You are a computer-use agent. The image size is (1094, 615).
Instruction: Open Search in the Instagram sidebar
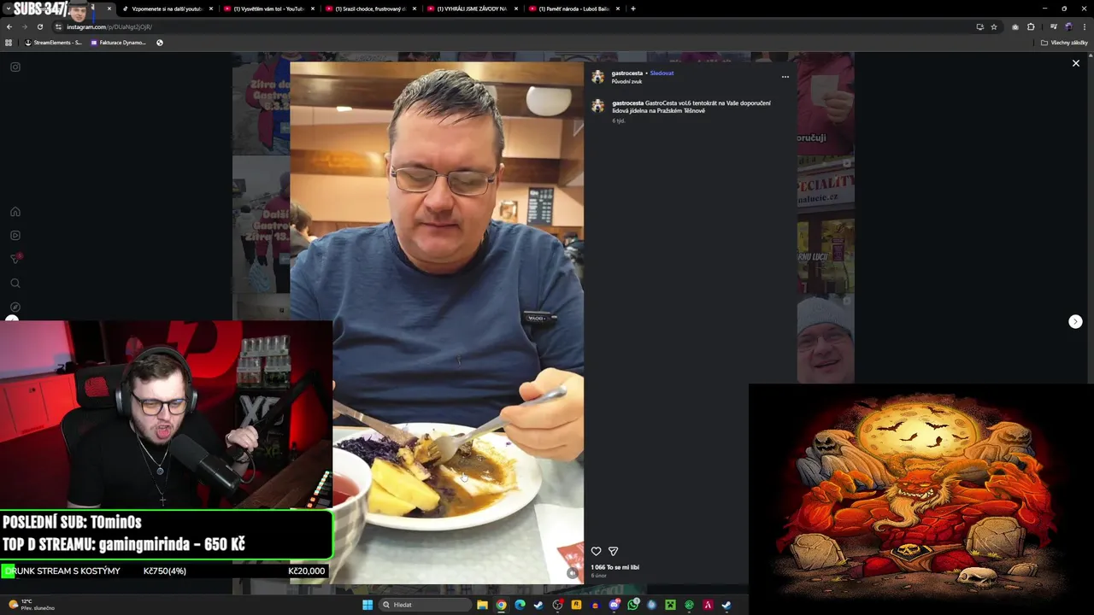pos(15,284)
